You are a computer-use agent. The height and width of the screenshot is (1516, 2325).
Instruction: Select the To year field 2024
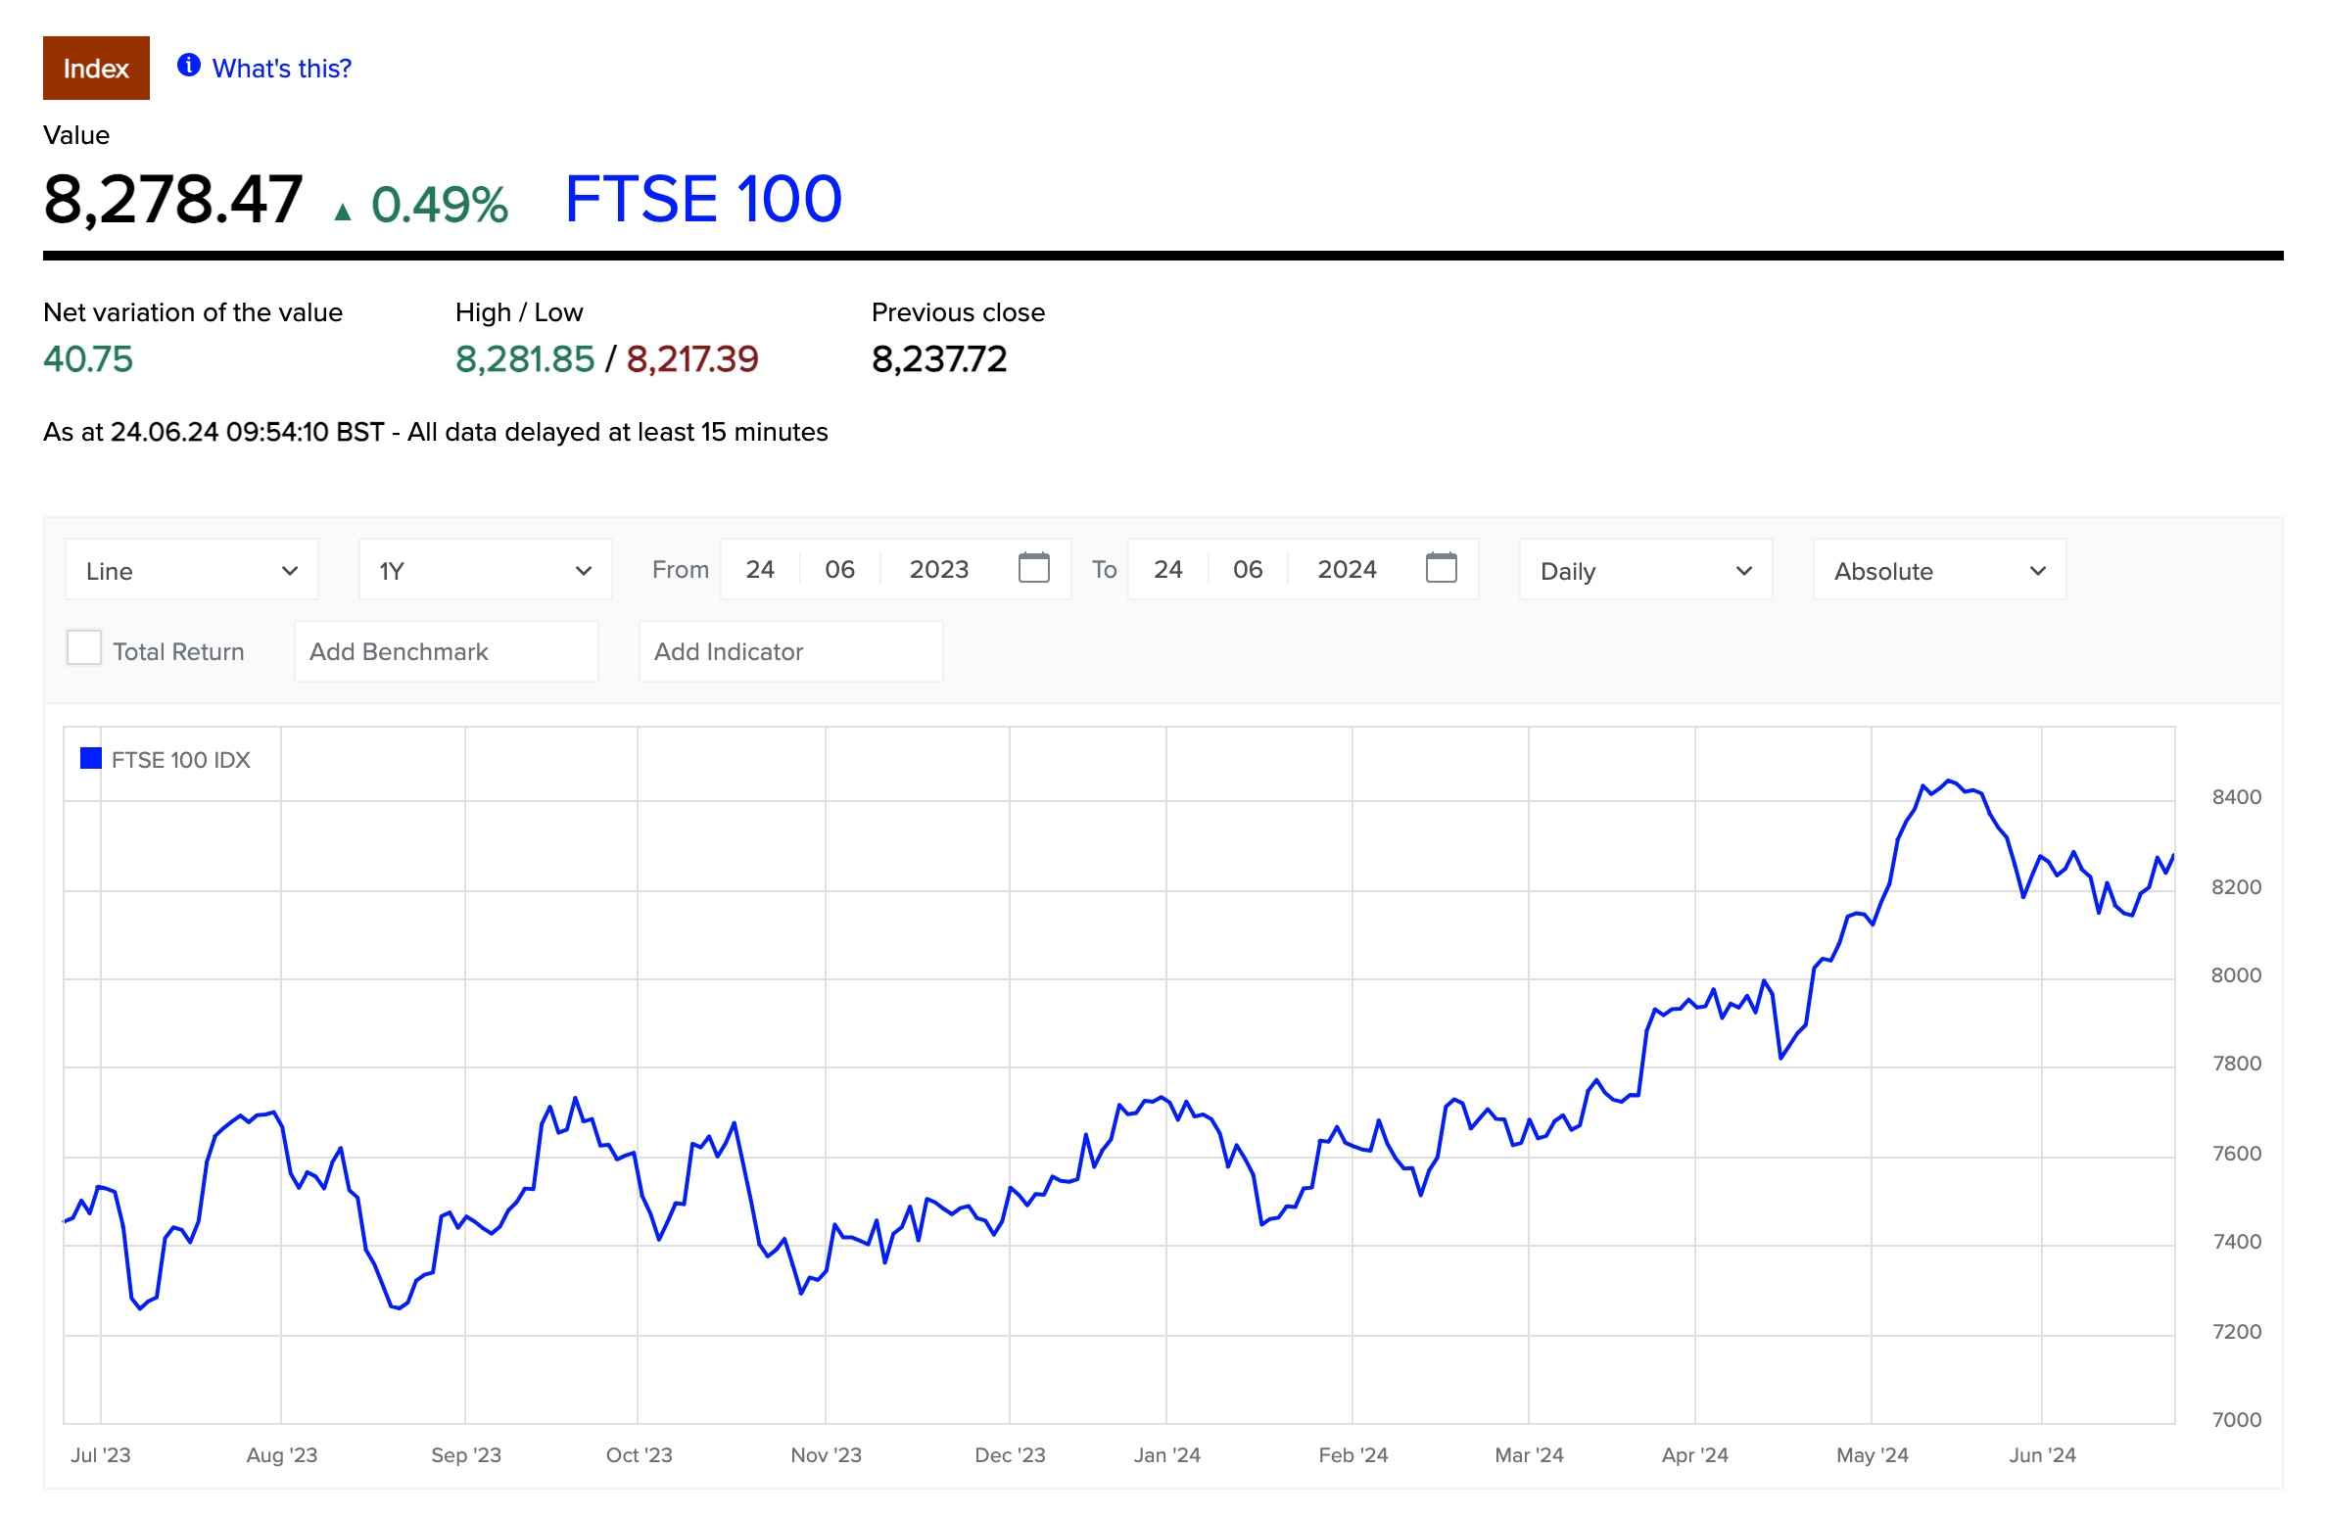coord(1347,569)
